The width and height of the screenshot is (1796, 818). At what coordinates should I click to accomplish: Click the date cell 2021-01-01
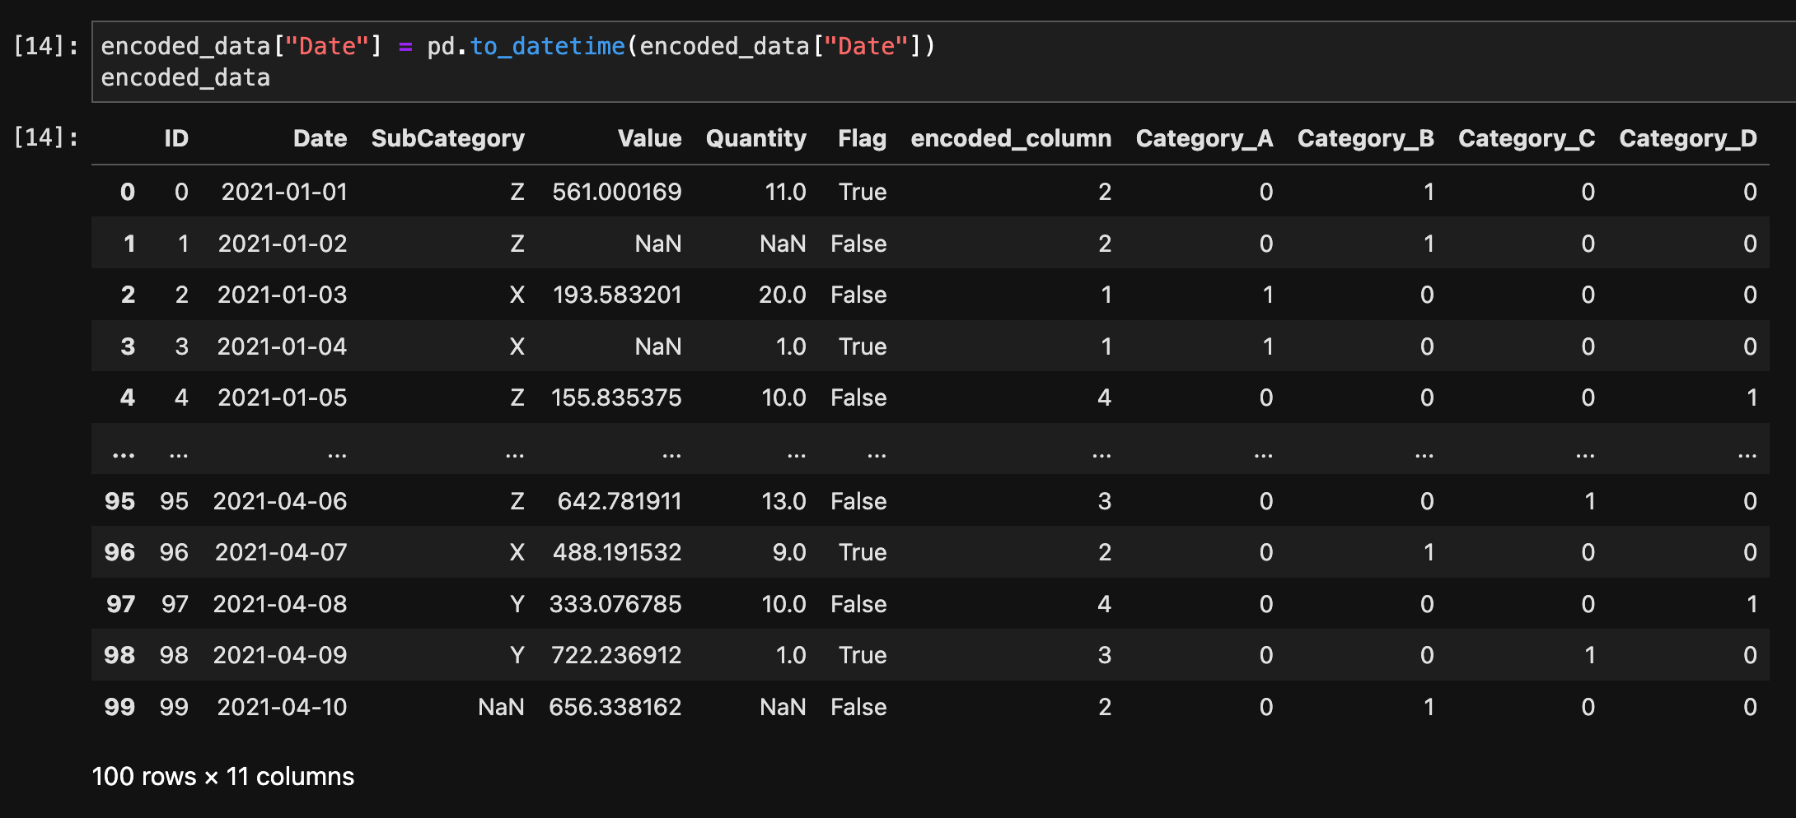(284, 192)
